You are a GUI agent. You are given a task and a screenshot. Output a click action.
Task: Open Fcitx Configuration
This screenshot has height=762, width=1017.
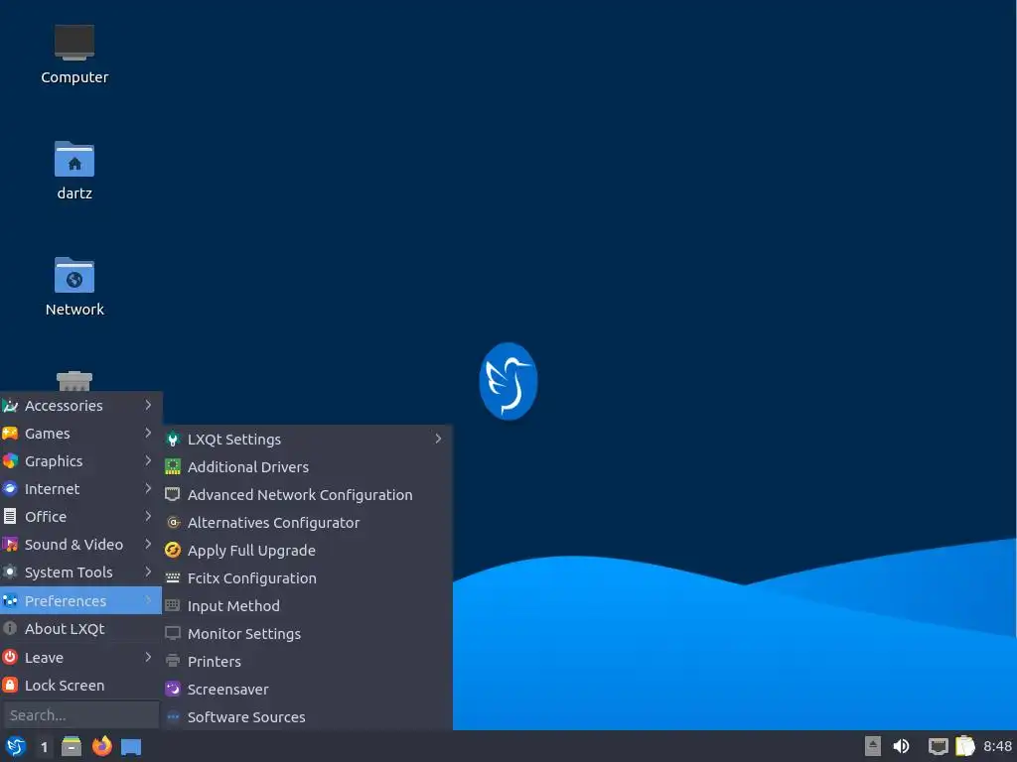click(308, 578)
